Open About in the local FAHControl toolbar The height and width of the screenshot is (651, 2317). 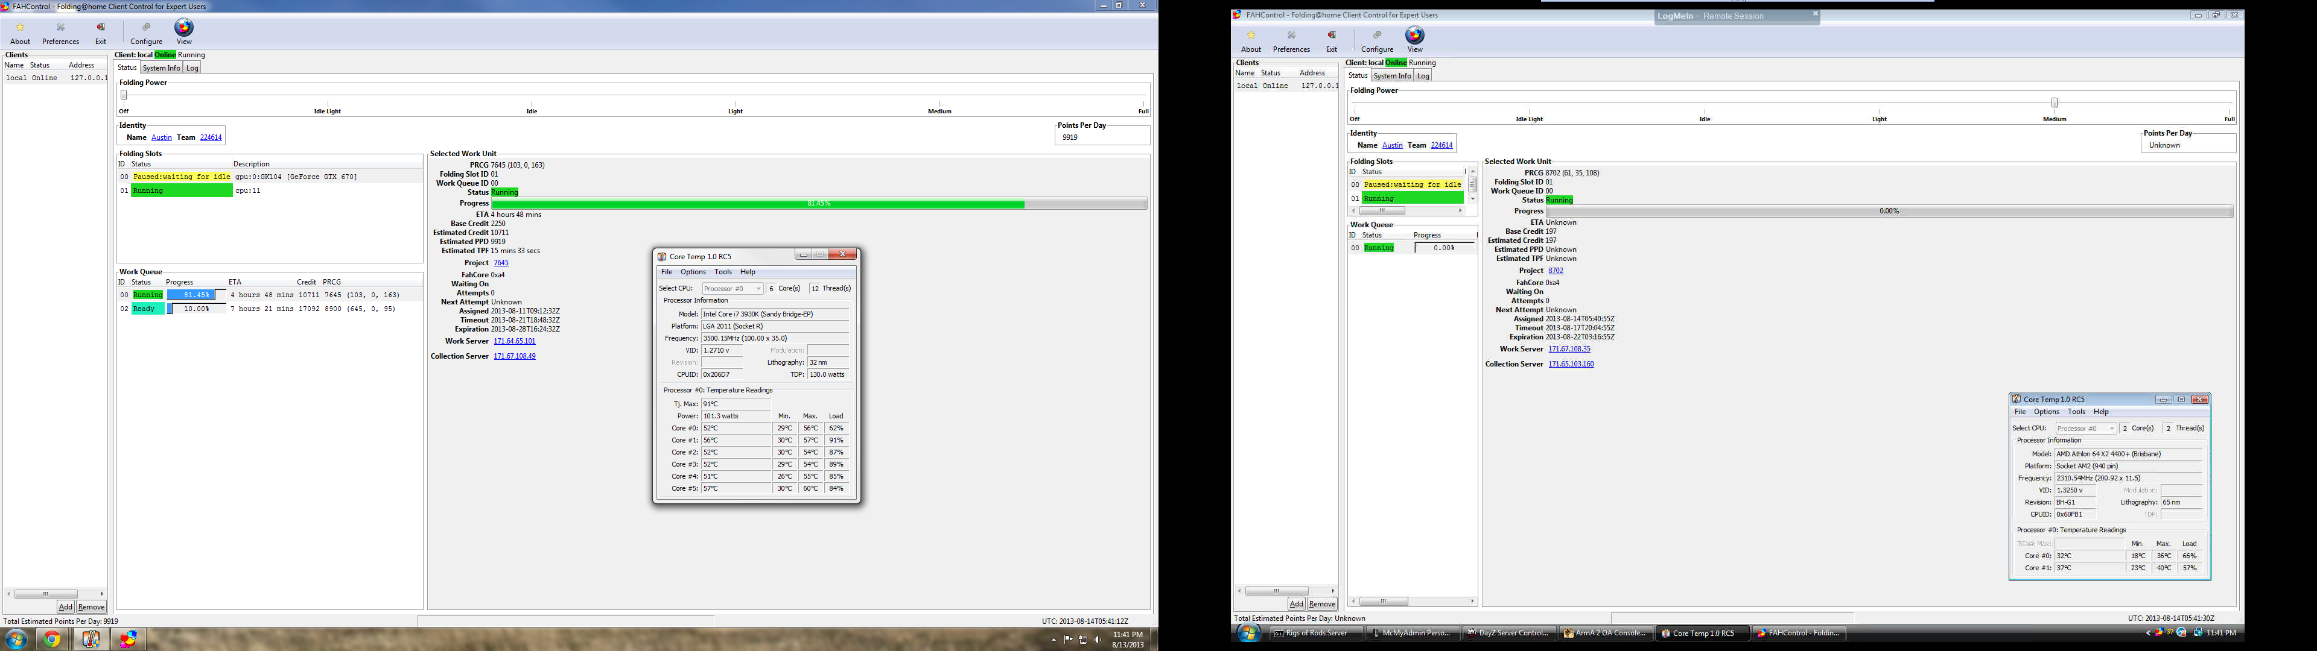coord(20,33)
